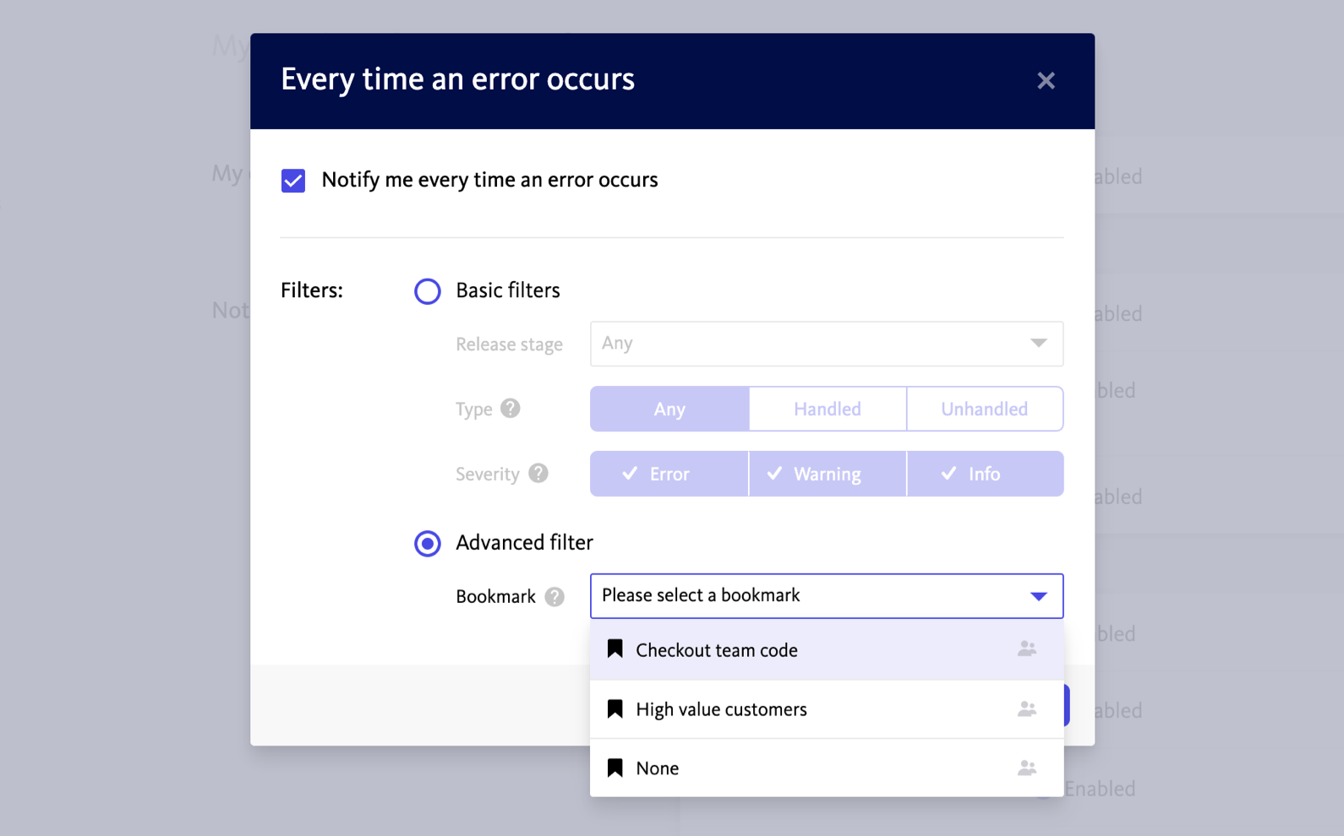Click the dialog title Every time an error occurs
The width and height of the screenshot is (1344, 836).
(457, 79)
